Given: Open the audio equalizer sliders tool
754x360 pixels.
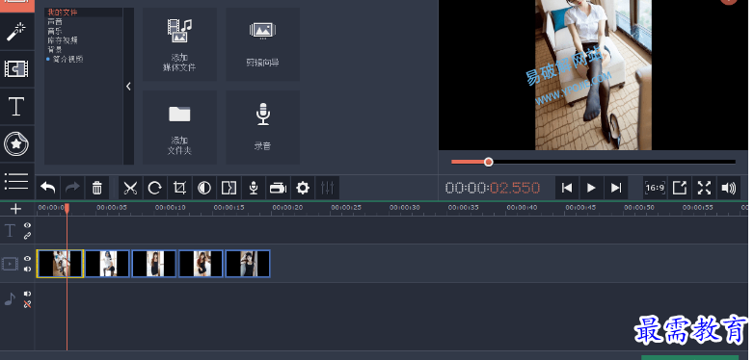Looking at the screenshot, I should tap(328, 188).
